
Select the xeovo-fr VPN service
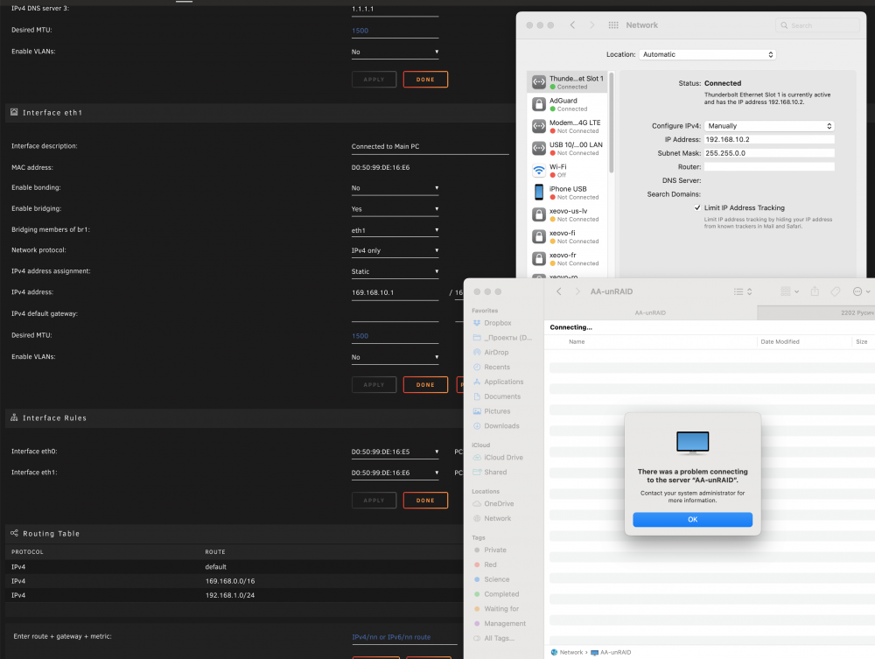568,259
